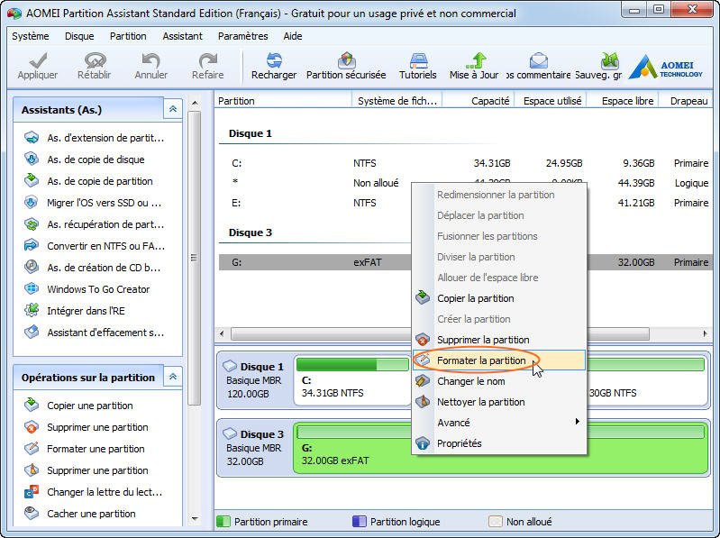Select the C: partition row
Image resolution: width=720 pixels, height=538 pixels.
[x=466, y=163]
